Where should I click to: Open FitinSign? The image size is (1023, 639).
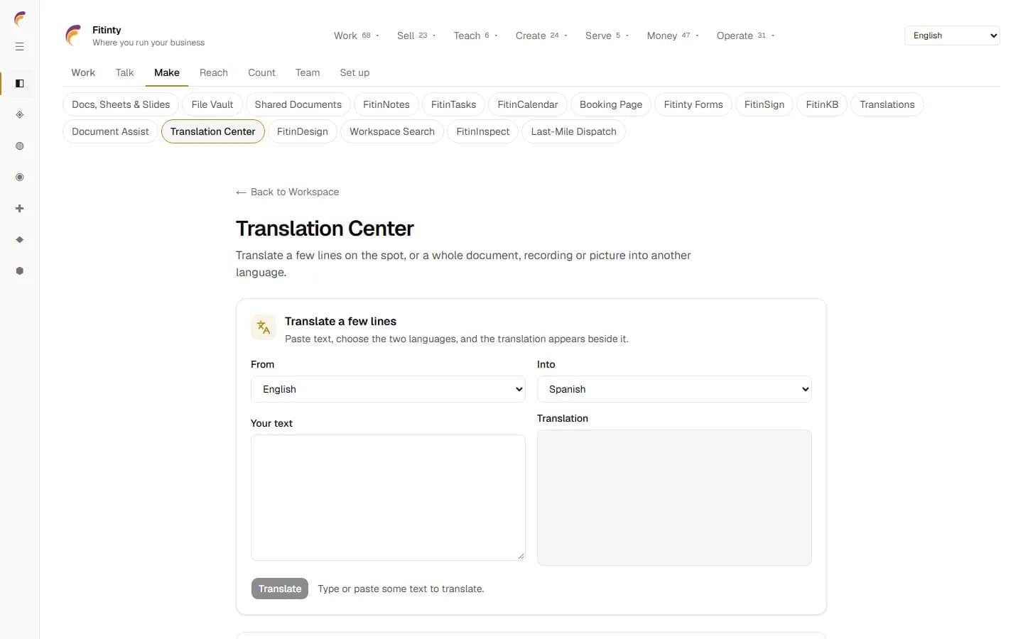[x=764, y=104]
